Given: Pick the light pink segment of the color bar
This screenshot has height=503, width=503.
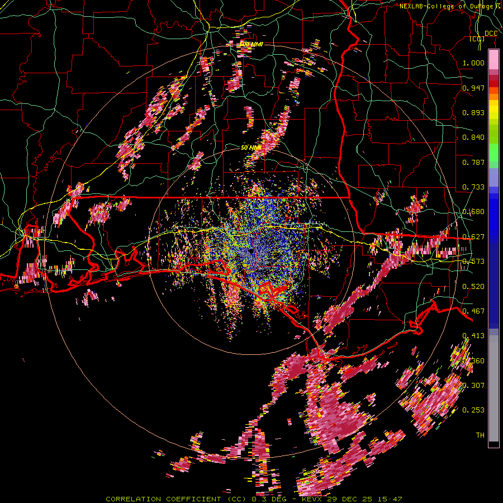Looking at the screenshot, I should click(493, 59).
